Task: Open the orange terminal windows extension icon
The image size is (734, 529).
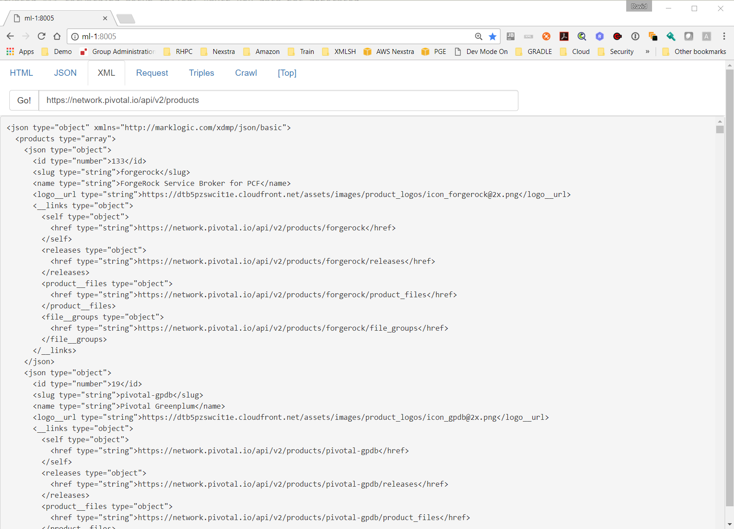Action: pos(653,37)
